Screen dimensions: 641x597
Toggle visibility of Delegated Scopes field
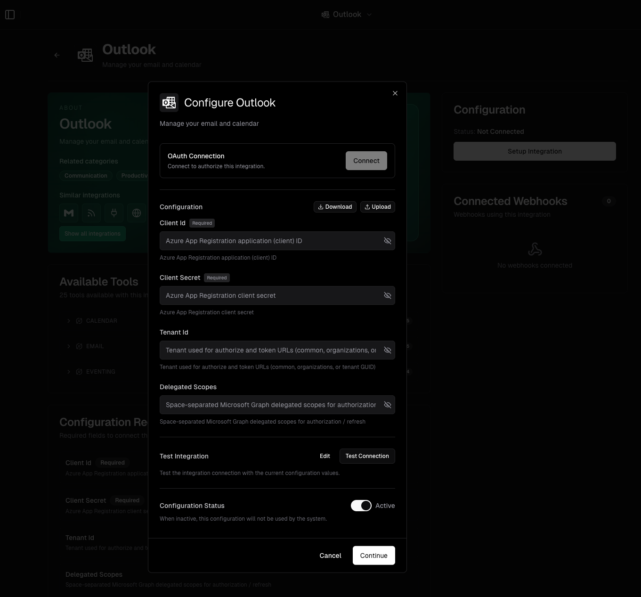coord(388,405)
